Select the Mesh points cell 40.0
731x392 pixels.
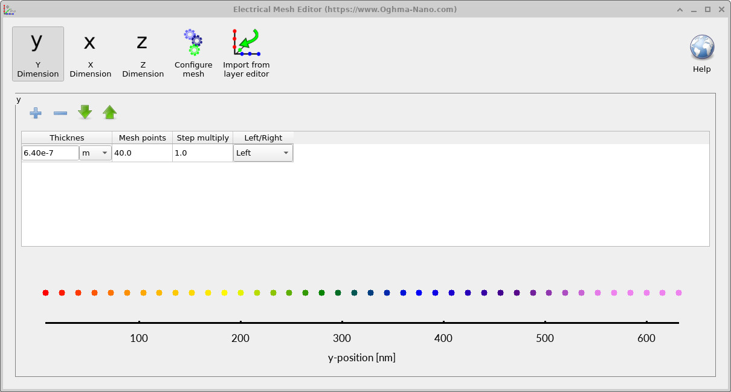point(142,153)
